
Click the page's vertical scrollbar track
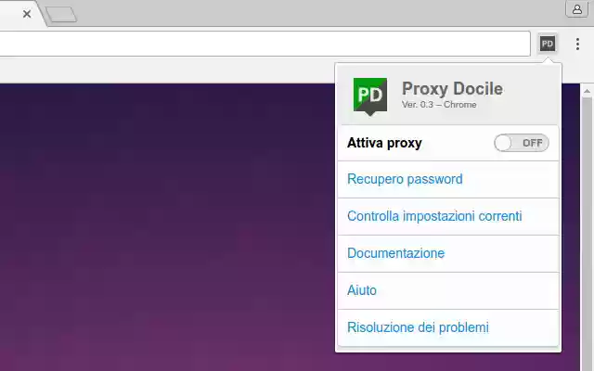[x=587, y=235]
